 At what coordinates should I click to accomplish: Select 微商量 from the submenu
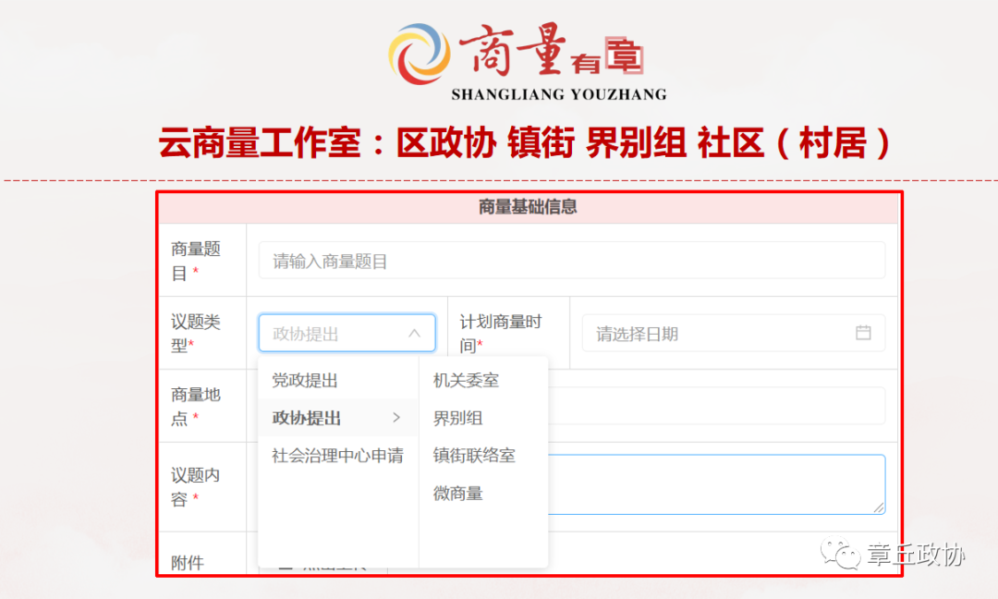tap(456, 494)
